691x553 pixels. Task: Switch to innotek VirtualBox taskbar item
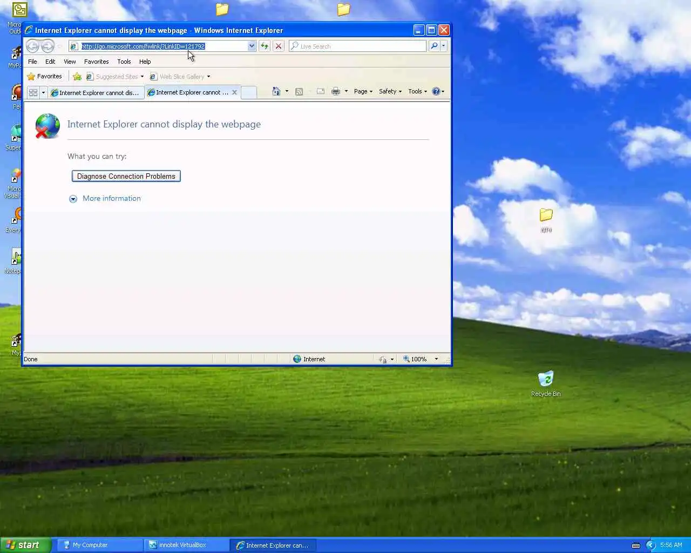[x=186, y=545]
